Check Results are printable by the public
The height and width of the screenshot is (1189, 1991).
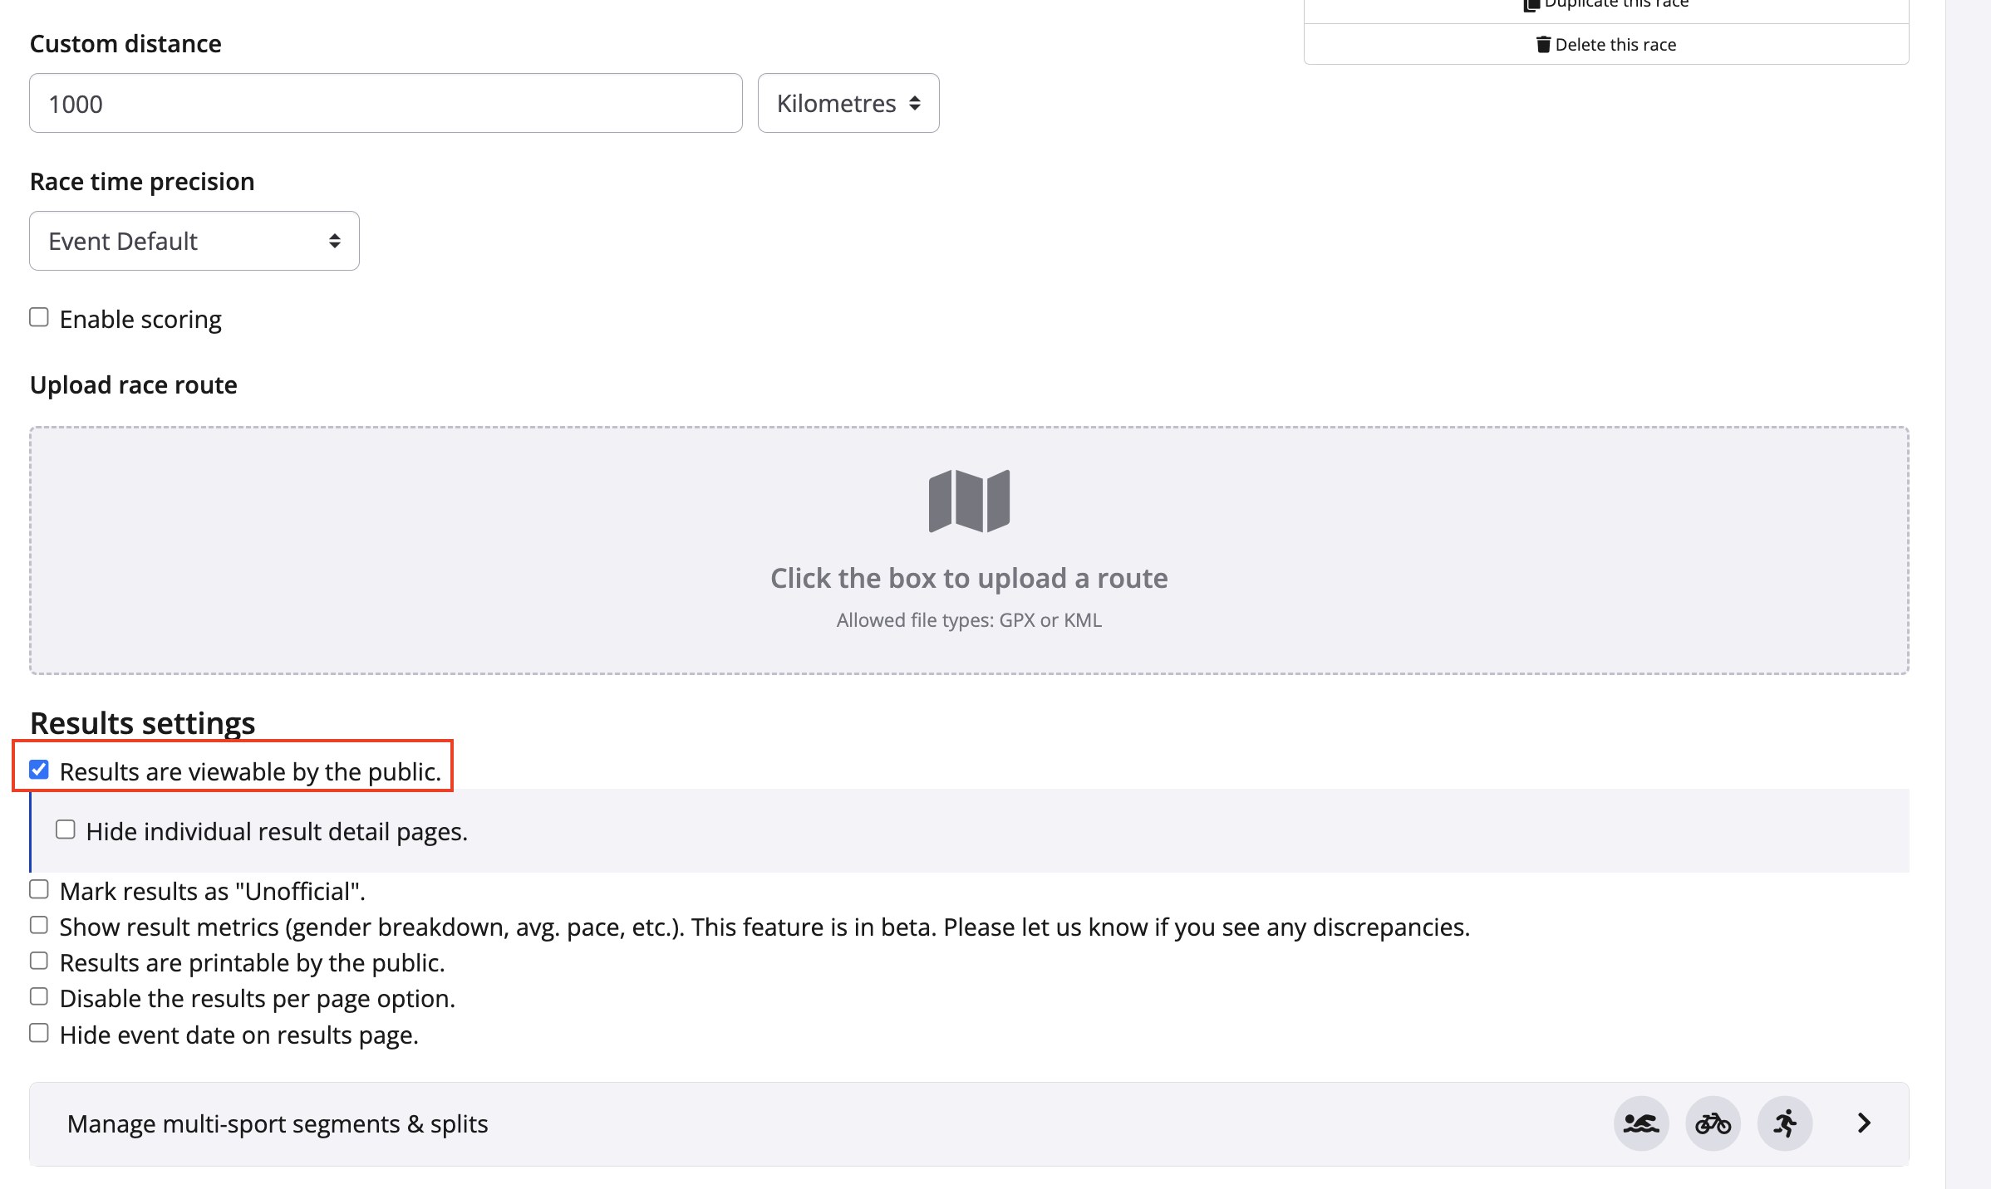tap(39, 961)
